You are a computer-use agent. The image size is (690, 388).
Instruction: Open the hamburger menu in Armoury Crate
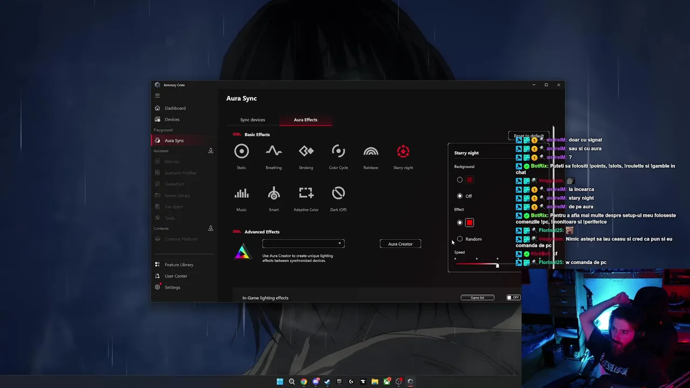157,96
